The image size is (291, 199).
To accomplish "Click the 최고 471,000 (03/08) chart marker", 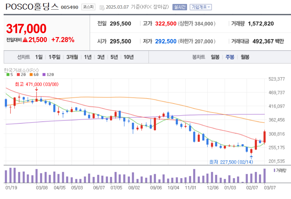I will pos(36,84).
